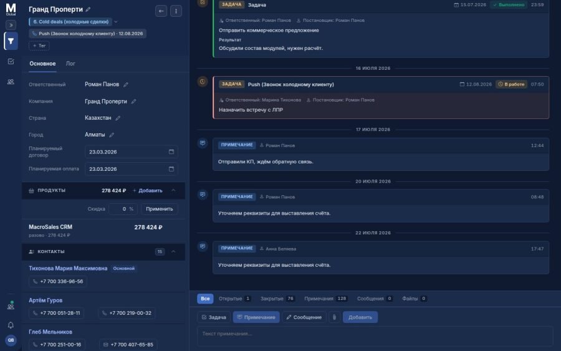Edit responsible Роман Панов pencil icon

[125, 84]
